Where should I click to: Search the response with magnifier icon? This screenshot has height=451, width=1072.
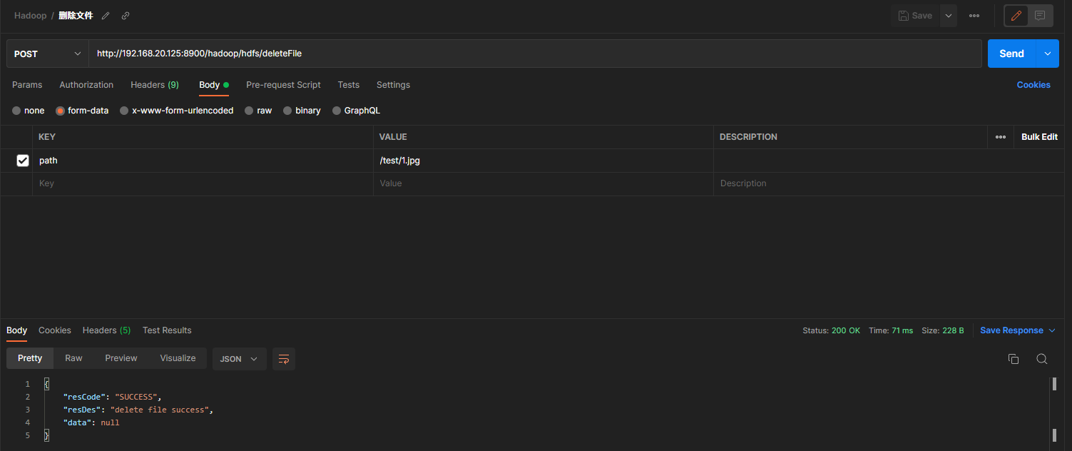(1042, 359)
